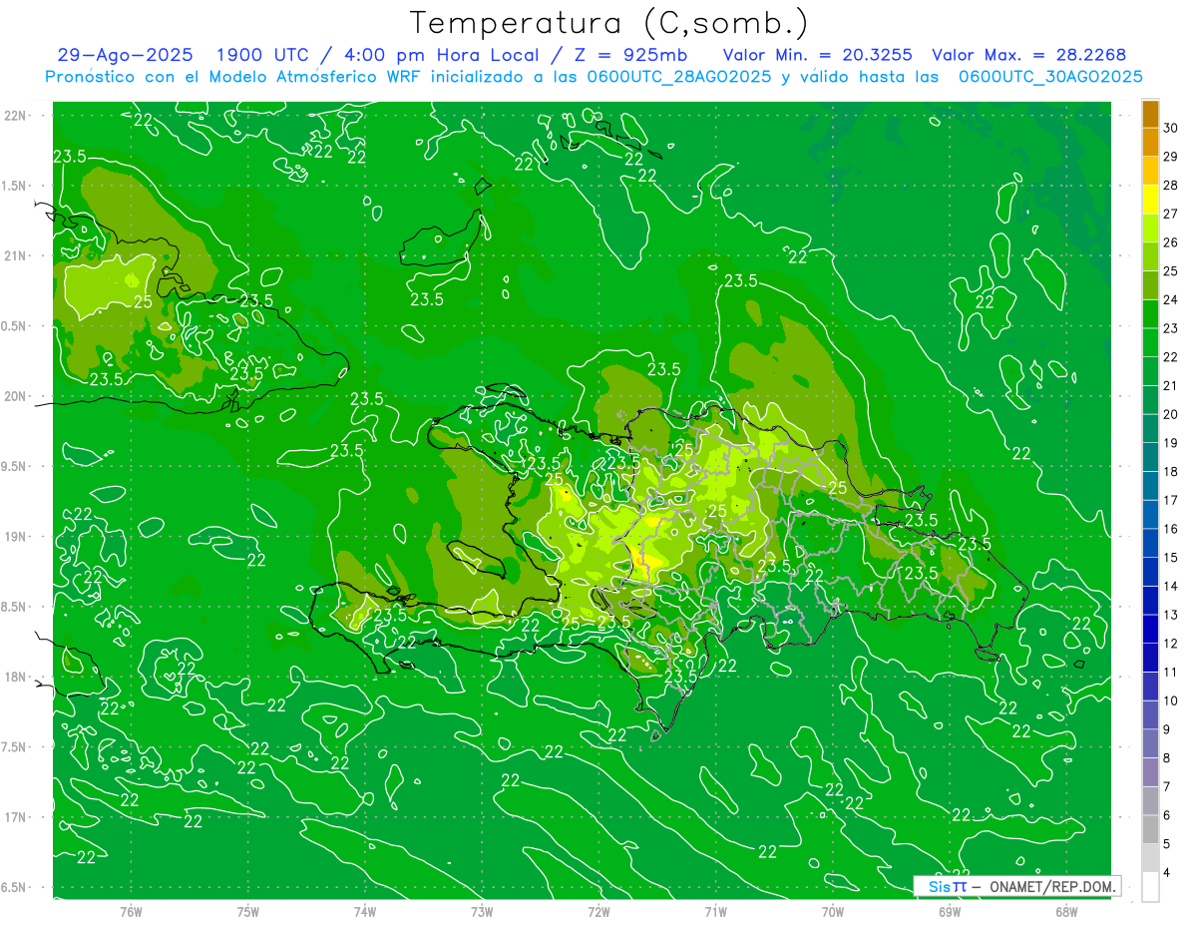Click the '70W' longitude axis label
Image resolution: width=1197 pixels, height=925 pixels.
(833, 912)
